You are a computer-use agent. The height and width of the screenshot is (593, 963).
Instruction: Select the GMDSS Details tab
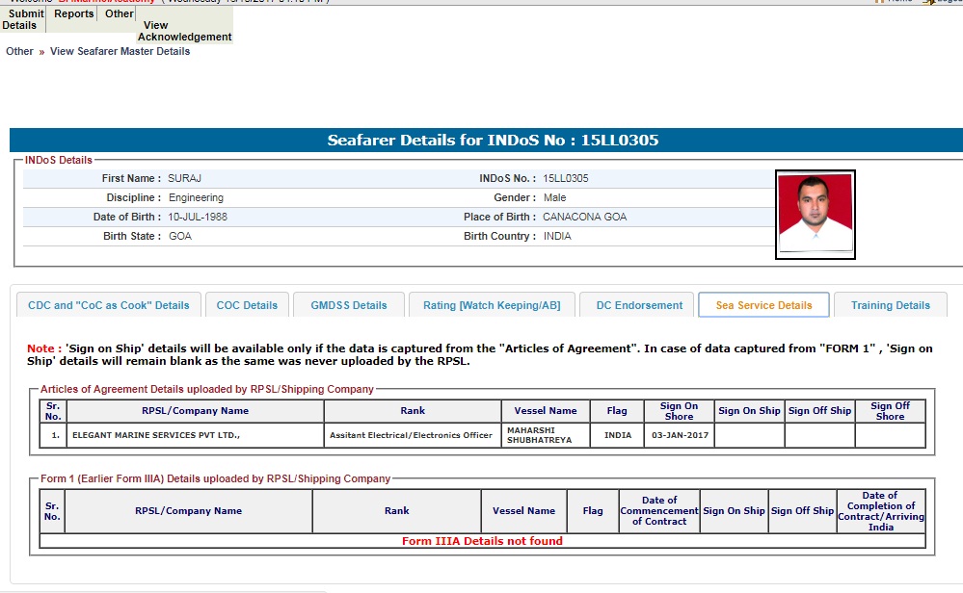pos(348,305)
